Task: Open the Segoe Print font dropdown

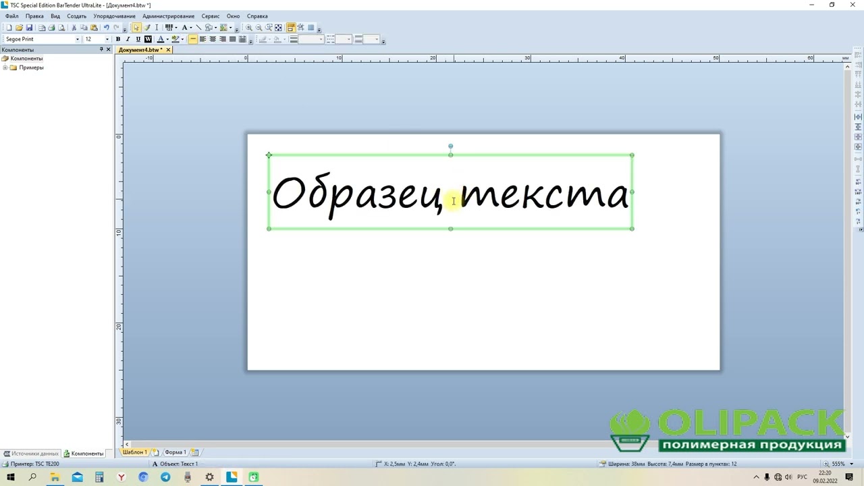Action: click(78, 39)
